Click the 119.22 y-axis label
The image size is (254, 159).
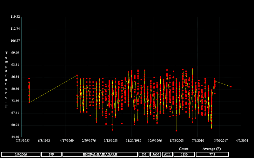15,17
